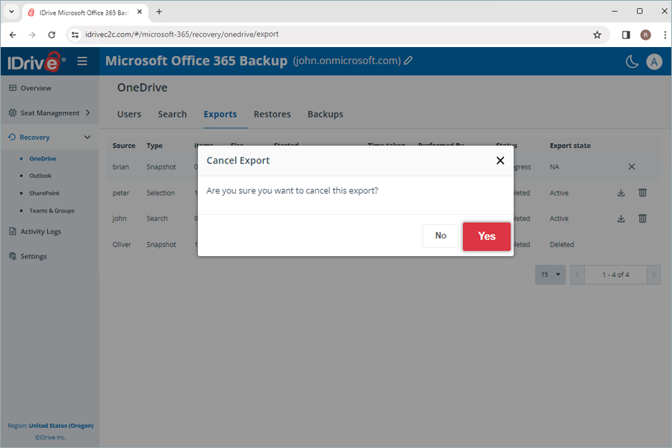Screen dimensions: 672x448
Task: Click No to keep the export
Action: (440, 235)
